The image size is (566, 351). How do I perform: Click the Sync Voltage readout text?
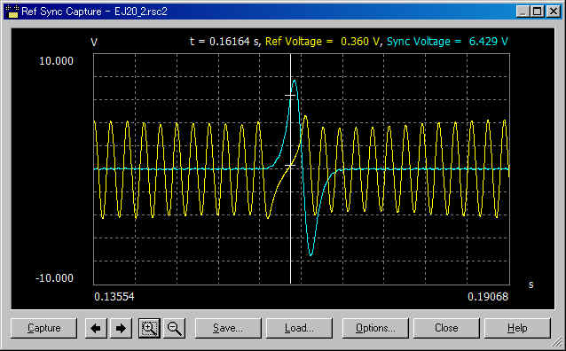(447, 42)
